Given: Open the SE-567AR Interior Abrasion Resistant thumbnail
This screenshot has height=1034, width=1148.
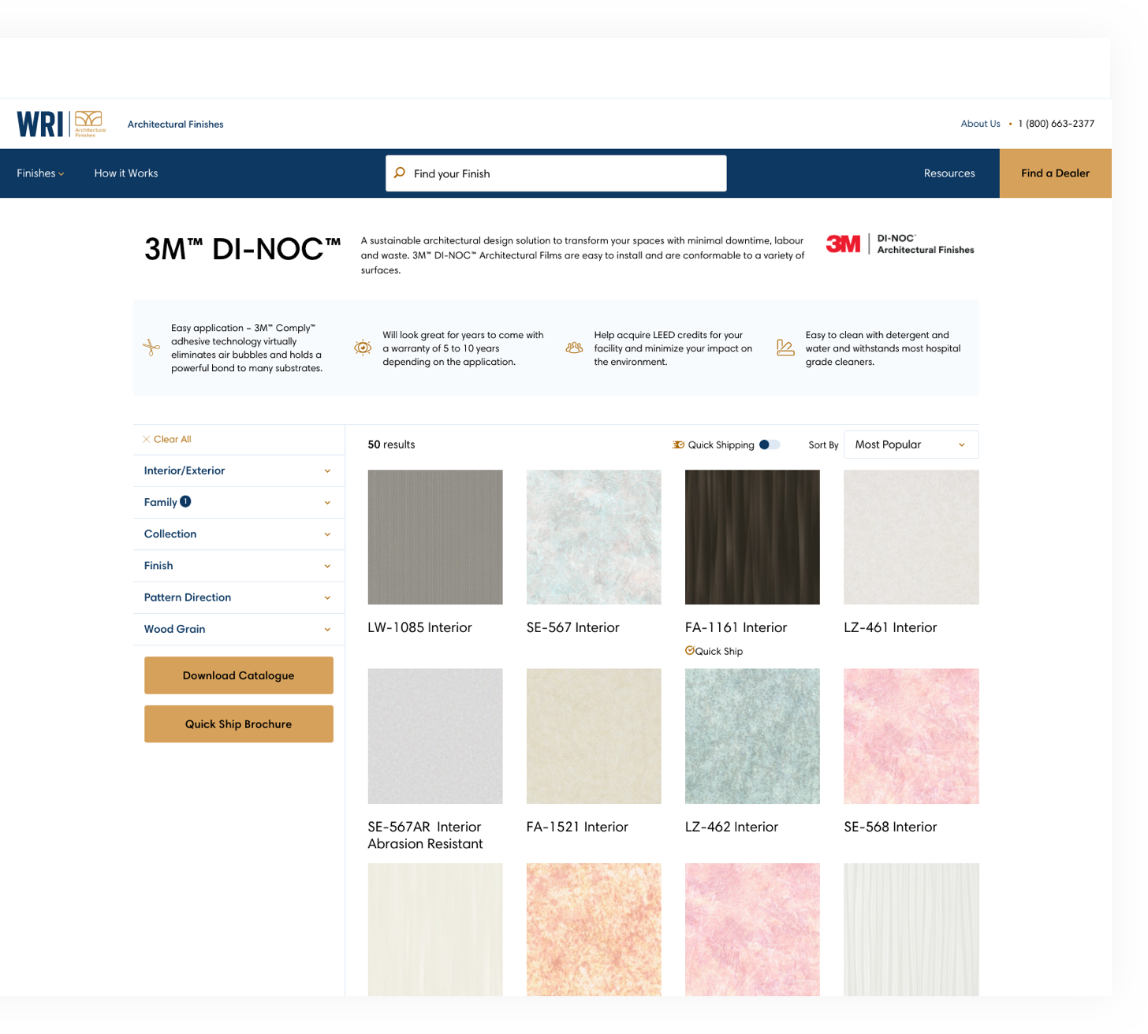Looking at the screenshot, I should [435, 736].
